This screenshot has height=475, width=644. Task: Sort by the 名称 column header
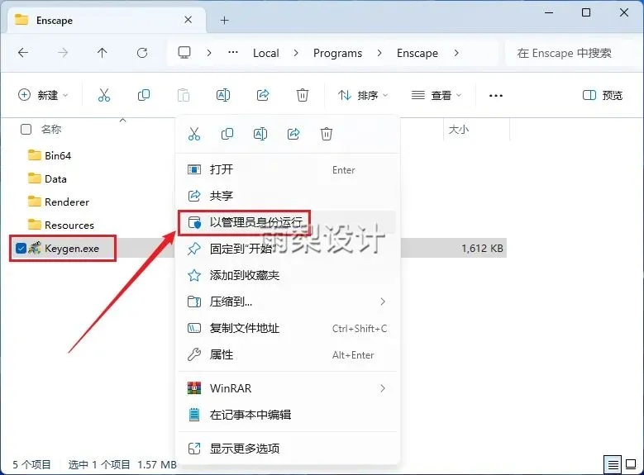point(51,130)
